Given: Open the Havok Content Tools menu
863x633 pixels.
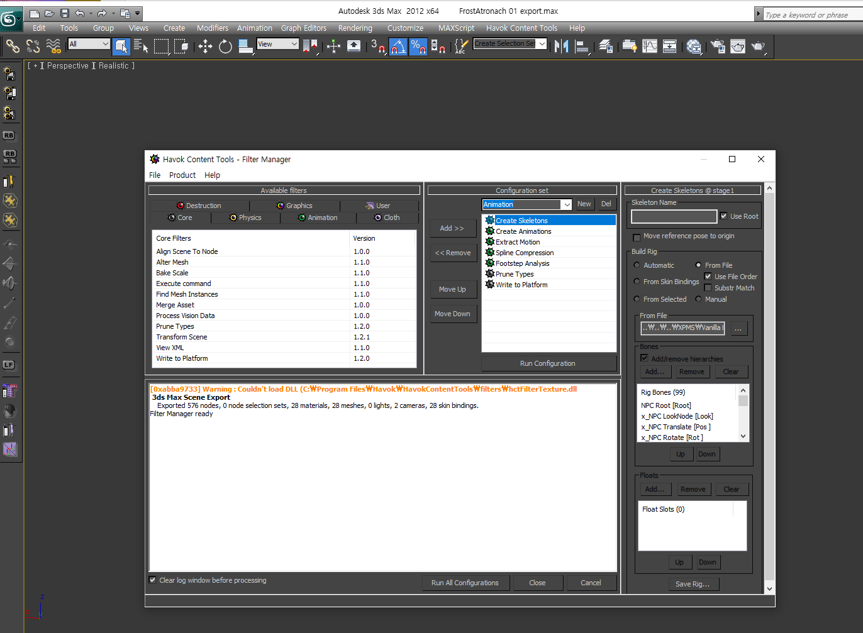Looking at the screenshot, I should tap(521, 28).
